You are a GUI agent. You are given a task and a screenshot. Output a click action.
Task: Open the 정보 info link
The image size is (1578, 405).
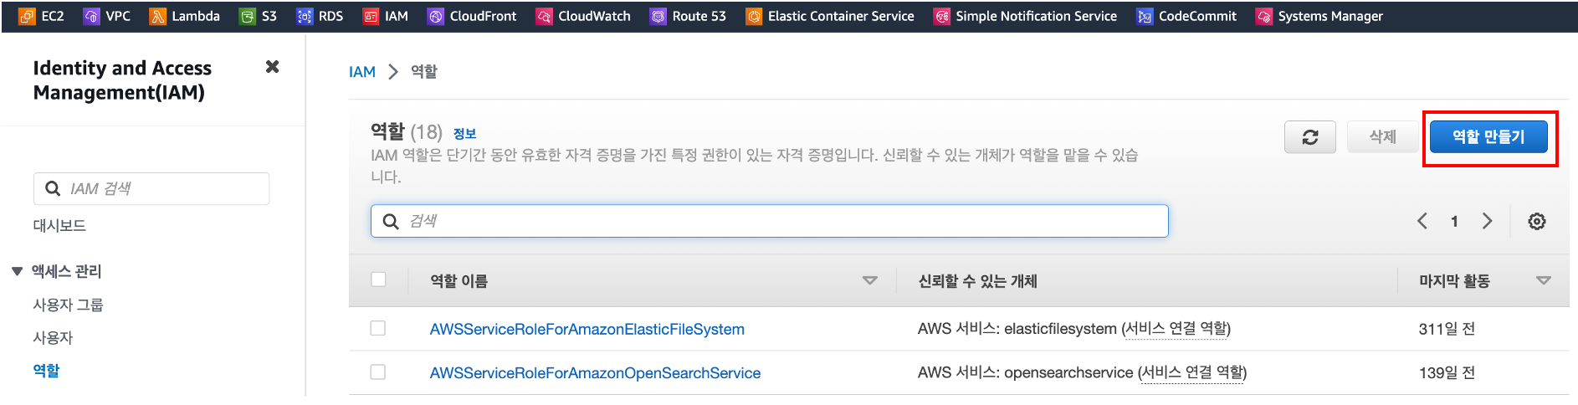click(464, 134)
